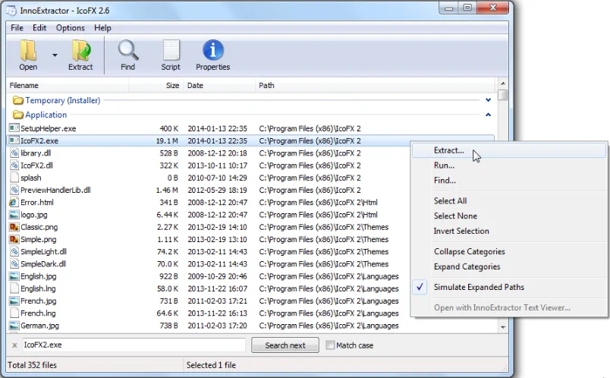
Task: Click the Simple.png image icon
Action: pos(14,239)
